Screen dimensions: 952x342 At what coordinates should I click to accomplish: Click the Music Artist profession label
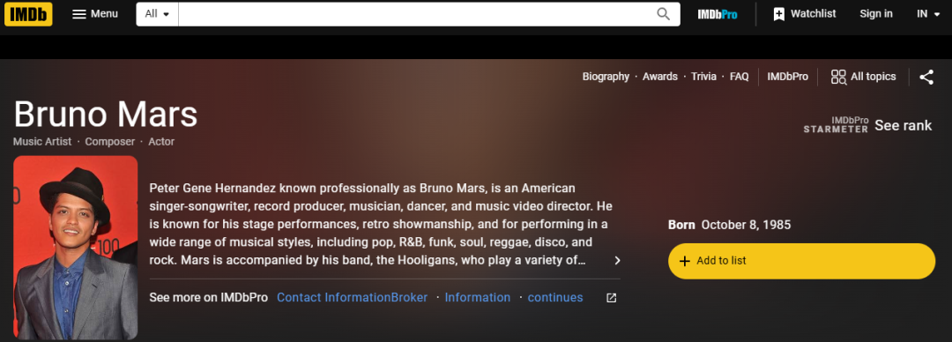coord(42,142)
